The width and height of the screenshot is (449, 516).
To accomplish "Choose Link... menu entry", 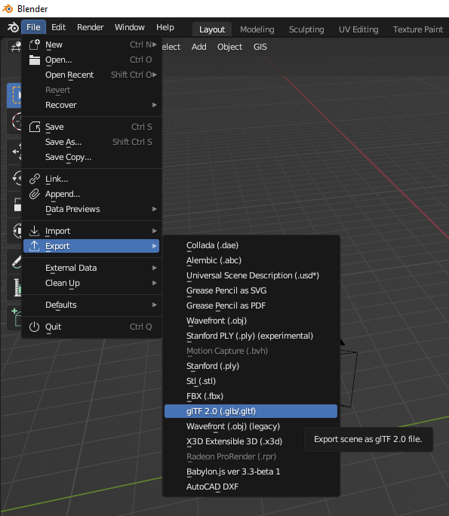I will (x=91, y=179).
